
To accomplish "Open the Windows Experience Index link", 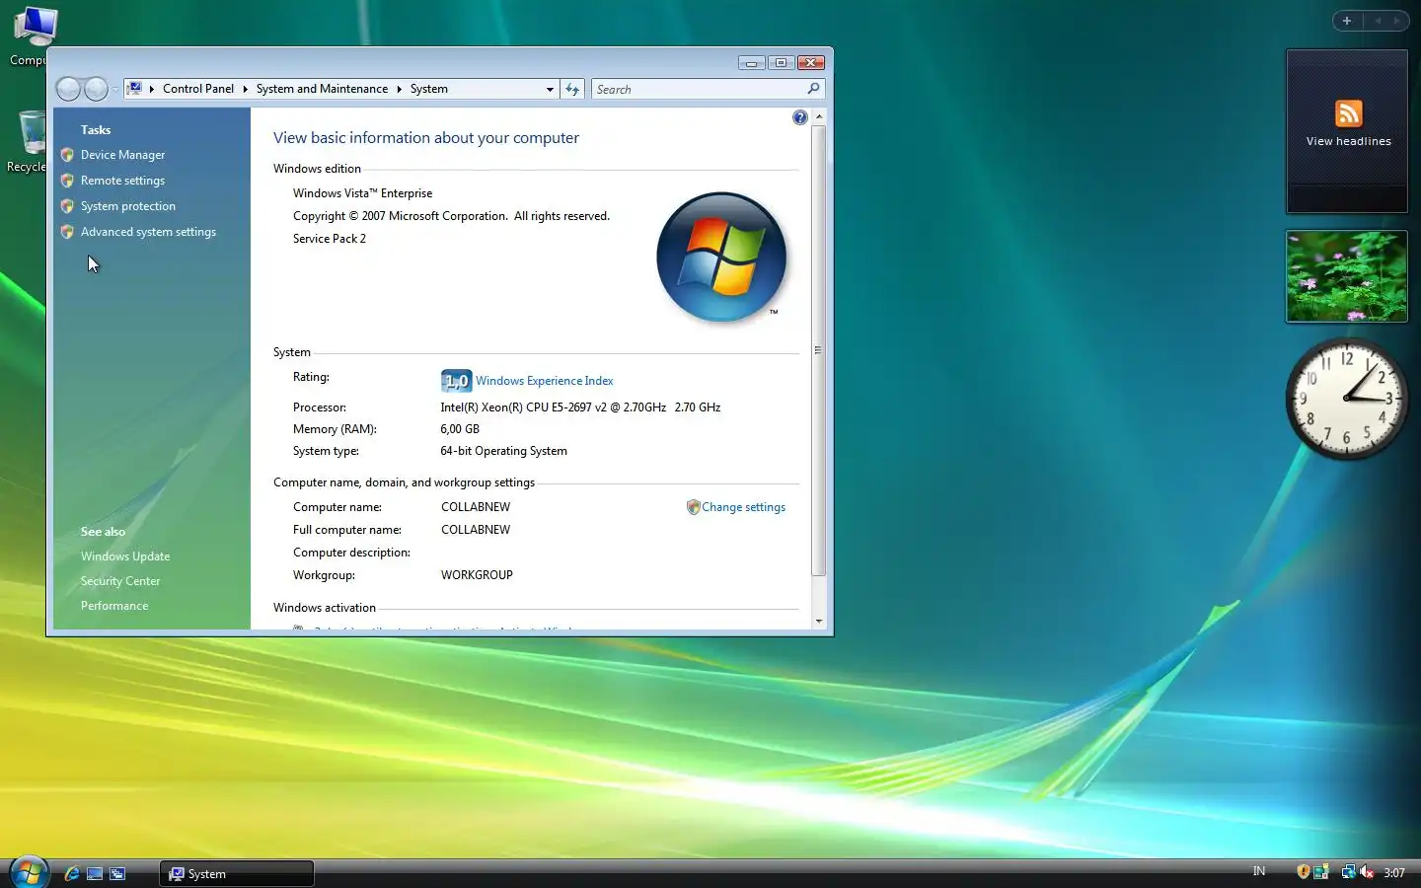I will 544,381.
